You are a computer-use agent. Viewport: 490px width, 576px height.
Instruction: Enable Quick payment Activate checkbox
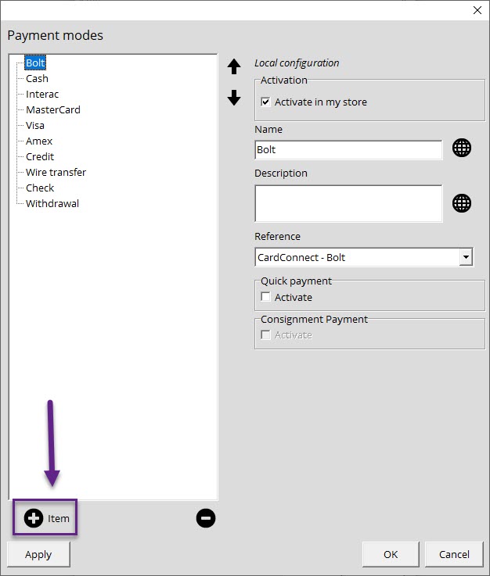(x=265, y=296)
